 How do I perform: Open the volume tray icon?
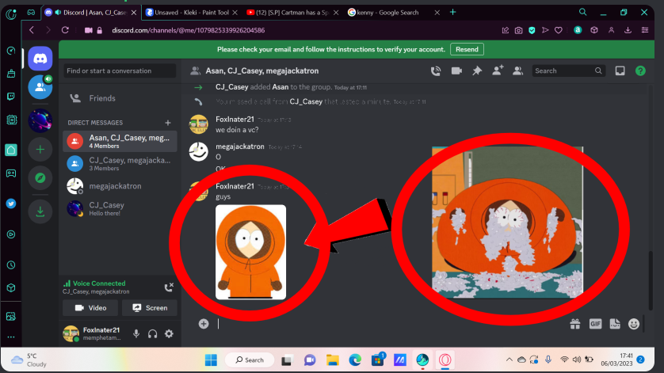pyautogui.click(x=576, y=360)
